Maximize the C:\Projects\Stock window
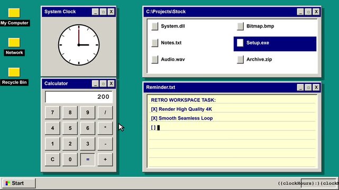Image resolution: width=339 pixels, height=190 pixels. pos(308,12)
